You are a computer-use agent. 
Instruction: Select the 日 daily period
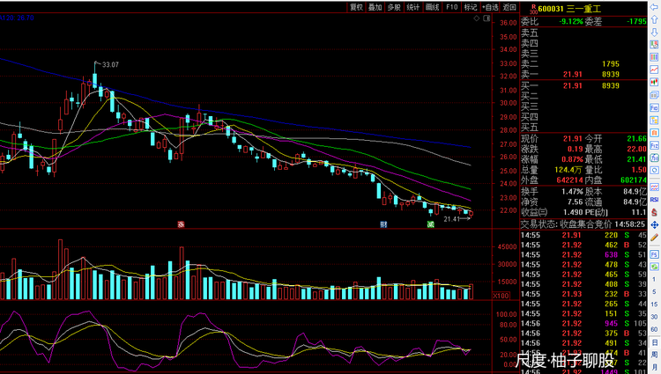654,342
